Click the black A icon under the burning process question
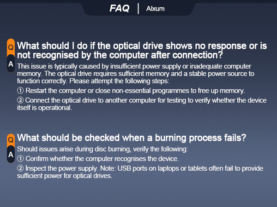Screen dimensions: 277x207 coord(11,155)
